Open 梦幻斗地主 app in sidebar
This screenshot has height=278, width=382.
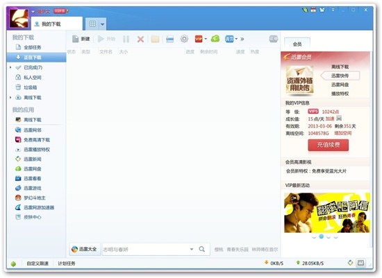pos(37,198)
